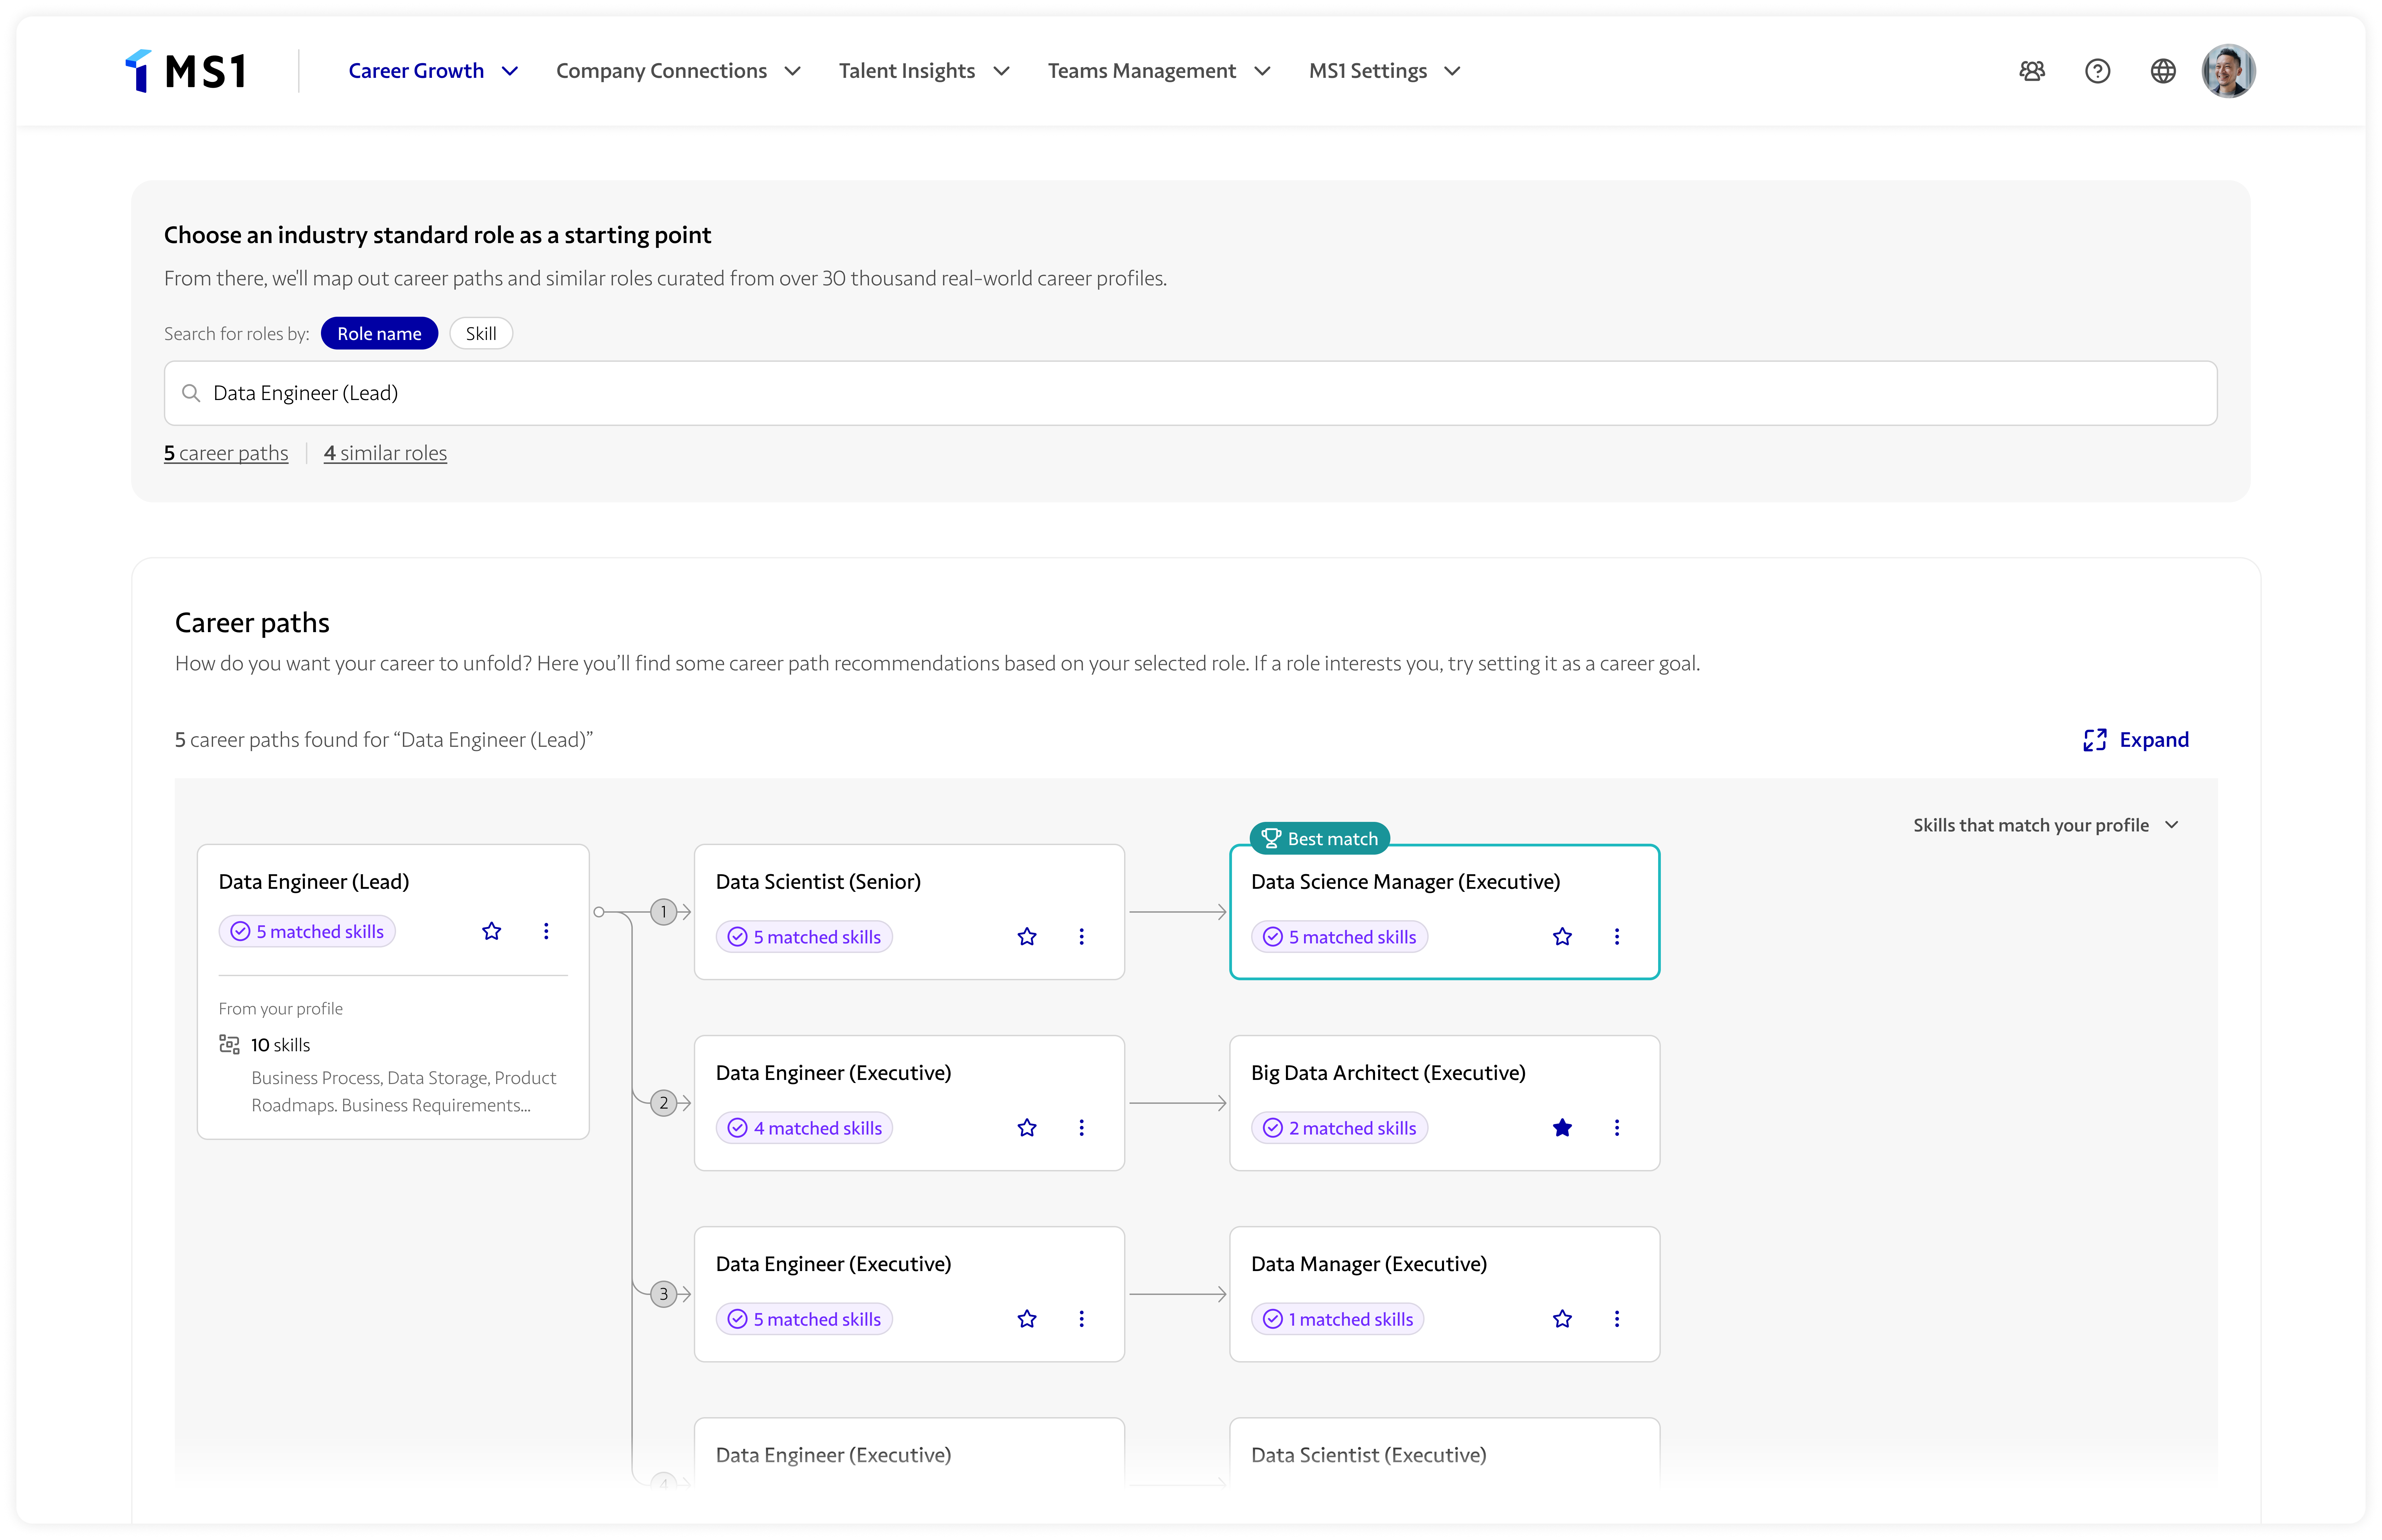Unstar the Big Data Architect (Executive) role
Image resolution: width=2382 pixels, height=1540 pixels.
click(x=1562, y=1128)
